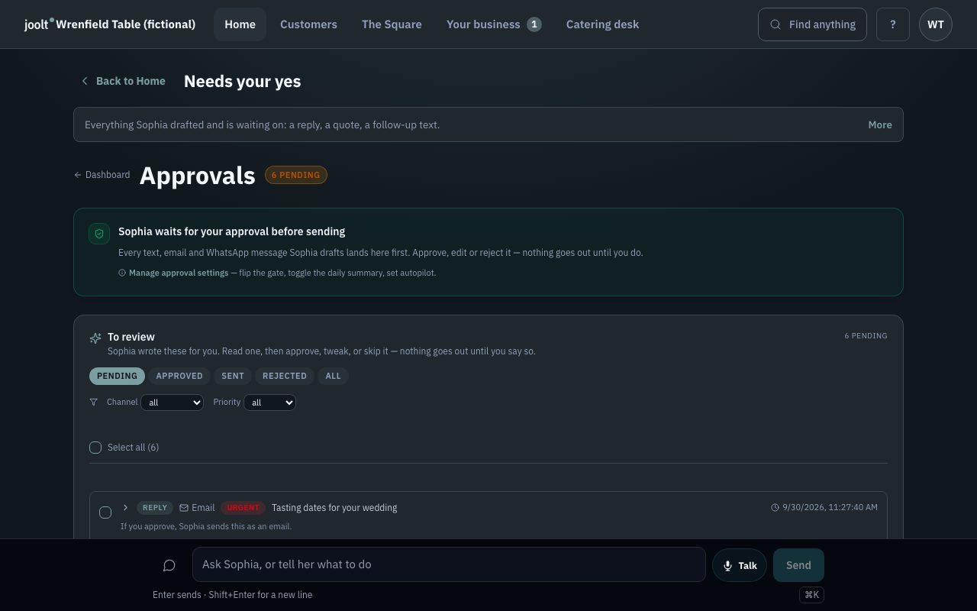Click the Send button
This screenshot has width=977, height=611.
click(x=798, y=565)
